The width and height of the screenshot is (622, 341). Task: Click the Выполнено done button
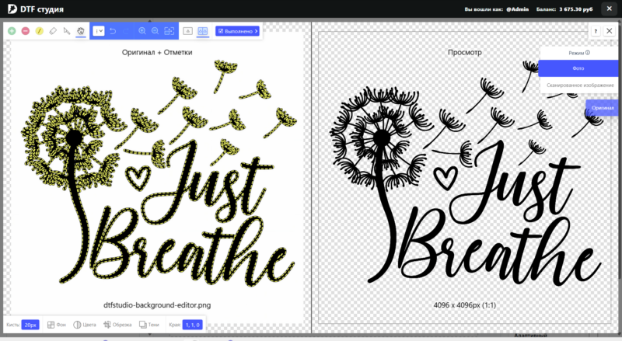tap(238, 31)
